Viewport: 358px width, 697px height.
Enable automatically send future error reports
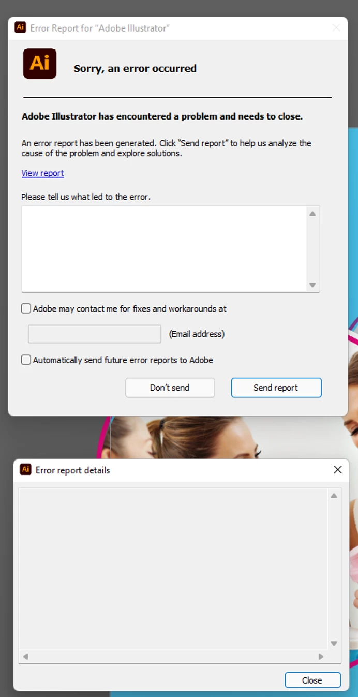tap(26, 360)
